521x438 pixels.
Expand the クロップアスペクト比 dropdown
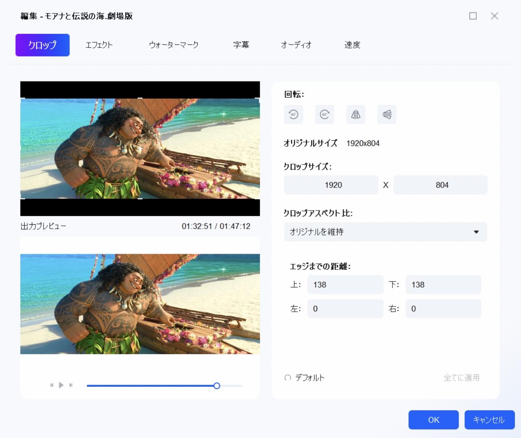[x=386, y=232]
